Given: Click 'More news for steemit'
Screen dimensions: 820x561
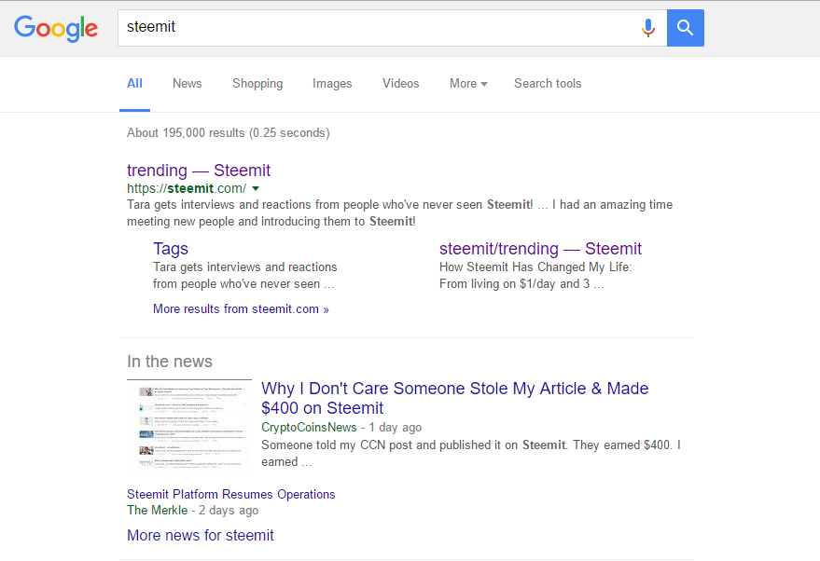Looking at the screenshot, I should 201,536.
